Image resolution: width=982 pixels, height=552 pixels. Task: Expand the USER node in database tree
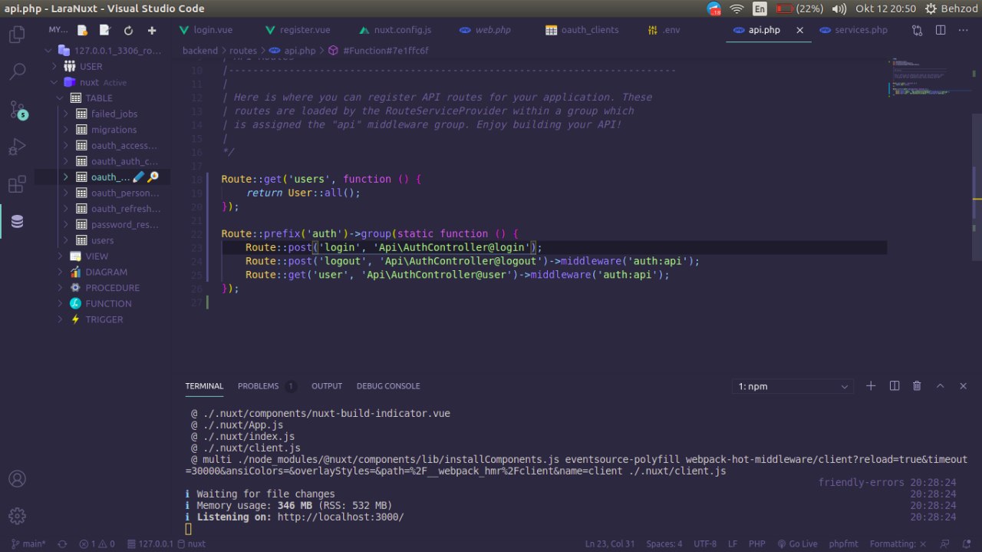(x=54, y=67)
